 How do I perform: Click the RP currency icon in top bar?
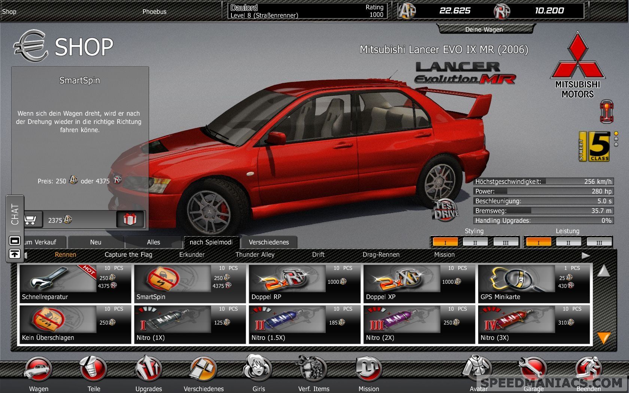point(502,11)
